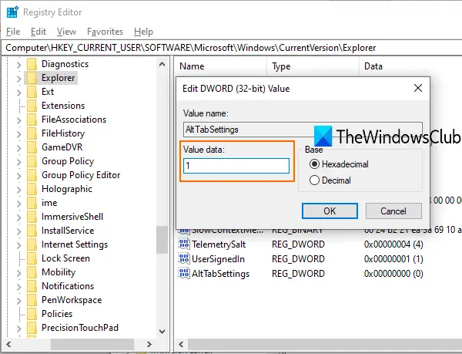The height and width of the screenshot is (354, 462).
Task: Select the PenWorkspace folder icon
Action: (32, 300)
